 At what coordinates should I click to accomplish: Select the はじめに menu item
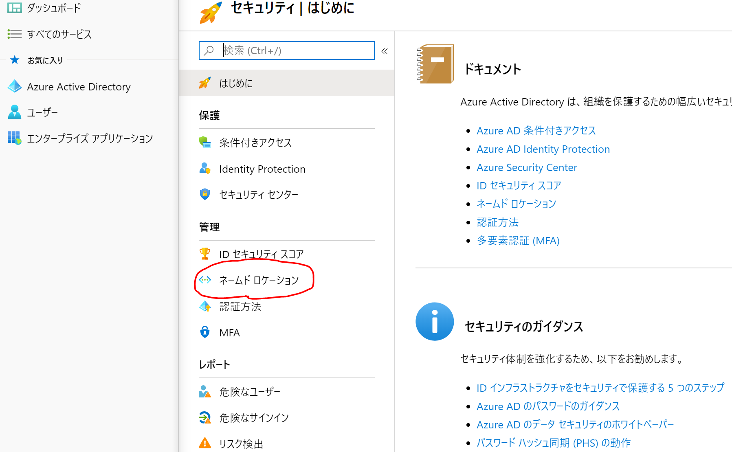(287, 83)
